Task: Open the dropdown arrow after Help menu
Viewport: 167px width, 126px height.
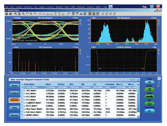Action: coord(111,7)
